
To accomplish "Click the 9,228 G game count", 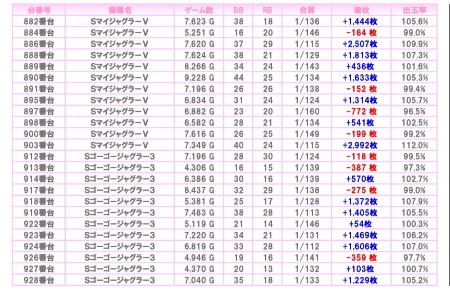I will tap(199, 78).
